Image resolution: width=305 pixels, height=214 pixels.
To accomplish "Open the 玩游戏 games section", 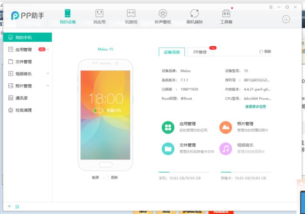I will [131, 16].
